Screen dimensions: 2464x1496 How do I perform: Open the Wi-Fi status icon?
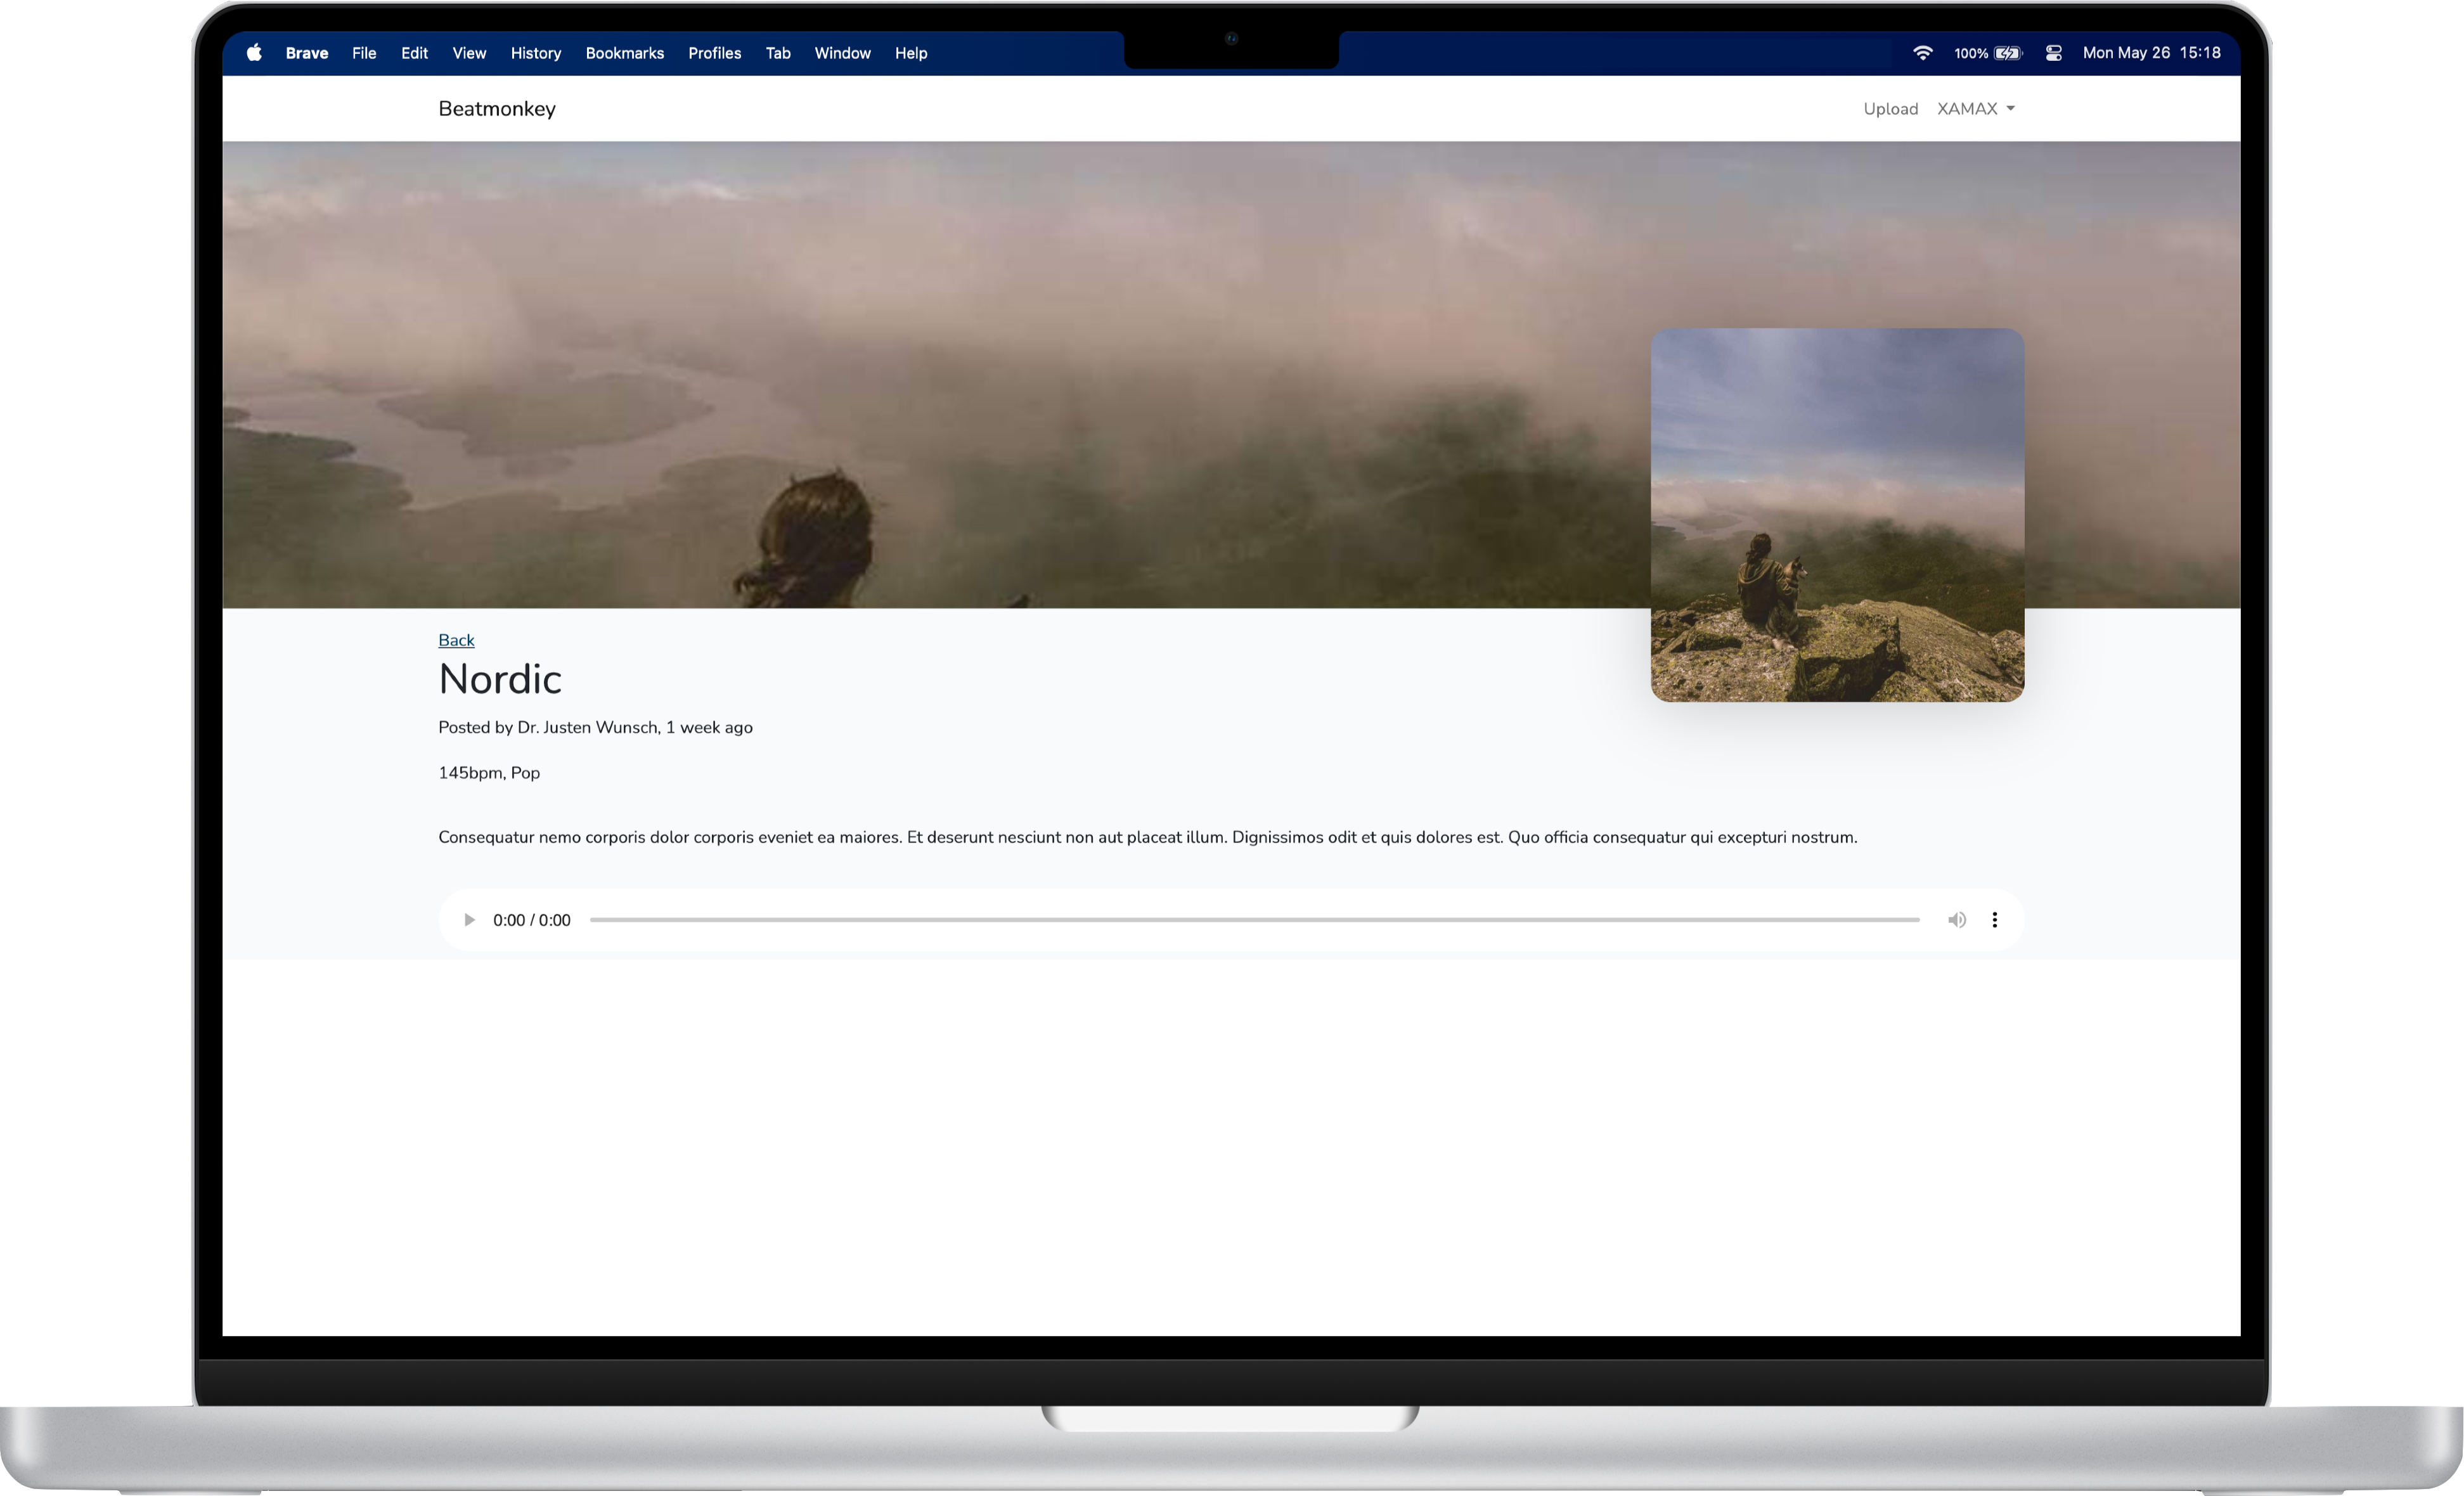[1922, 53]
